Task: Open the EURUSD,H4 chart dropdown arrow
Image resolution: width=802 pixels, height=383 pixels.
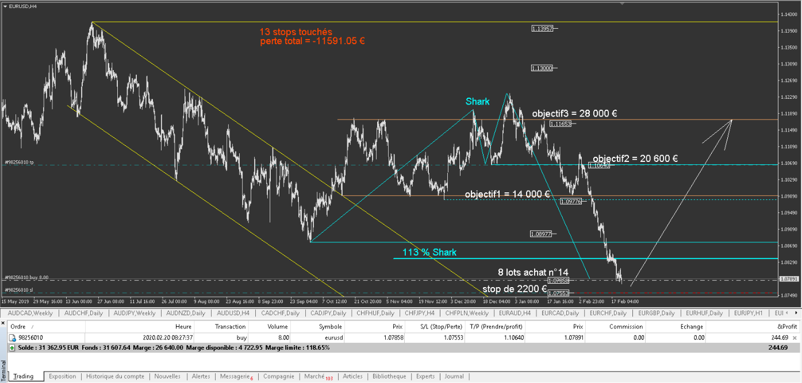Action: (5, 6)
